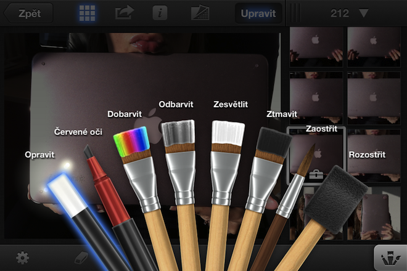Click the Zaostřit label
Image resolution: width=407 pixels, height=271 pixels.
321,129
